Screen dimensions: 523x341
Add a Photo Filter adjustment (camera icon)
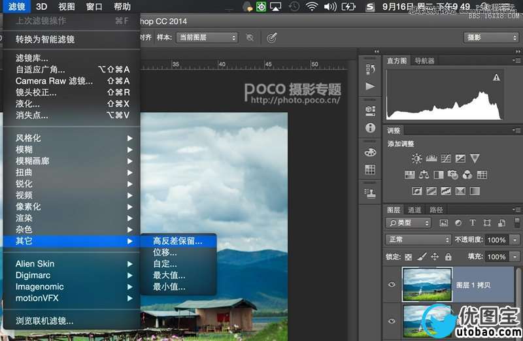click(453, 174)
